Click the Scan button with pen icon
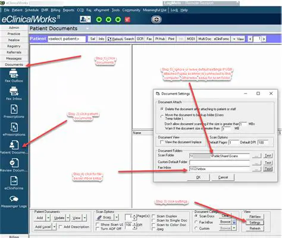Image resolution: width=282 pixels, height=238 pixels. 105,217
